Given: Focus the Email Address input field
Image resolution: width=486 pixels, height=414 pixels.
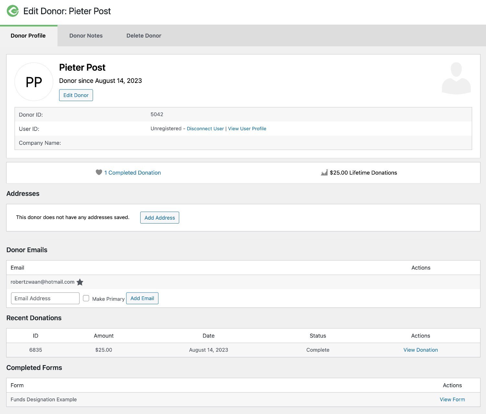Looking at the screenshot, I should (45, 298).
